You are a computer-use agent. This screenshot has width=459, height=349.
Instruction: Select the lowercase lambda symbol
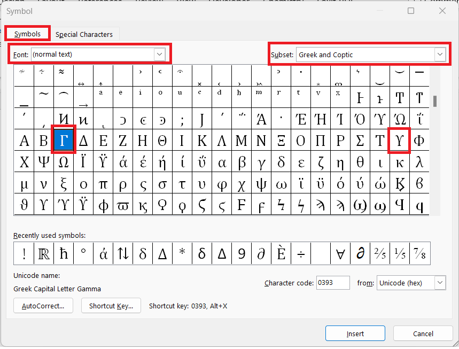419,161
